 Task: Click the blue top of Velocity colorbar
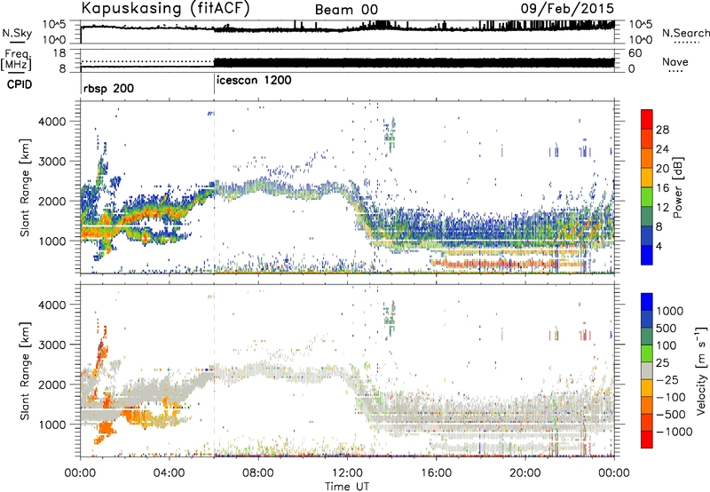click(x=647, y=302)
